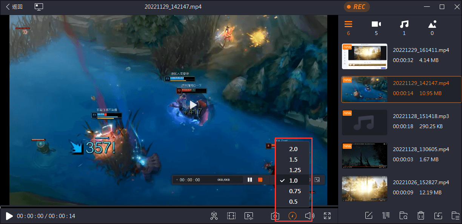
Task: Click the import arrow-into-box icon
Action: 438,215
